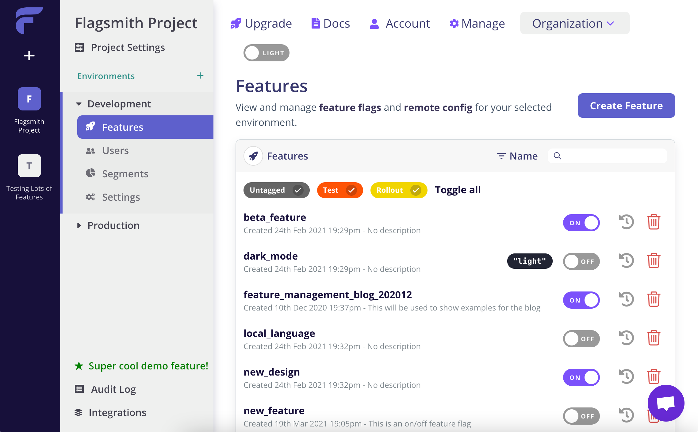Uncheck the Untagged tag filter
Screen dimensions: 698x432
point(276,190)
